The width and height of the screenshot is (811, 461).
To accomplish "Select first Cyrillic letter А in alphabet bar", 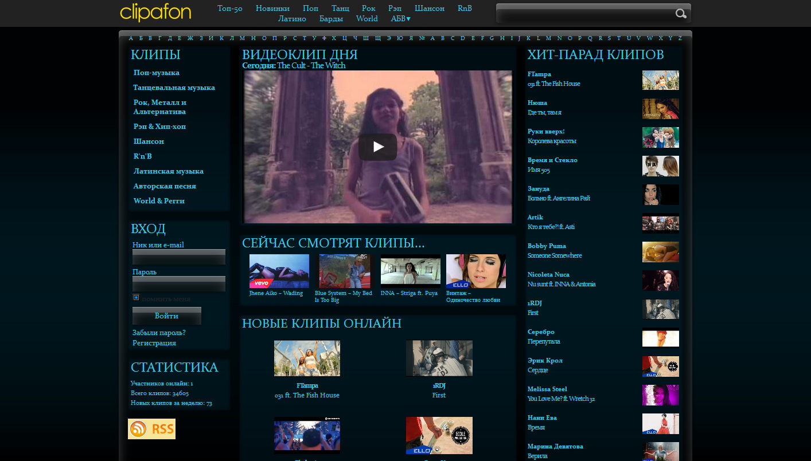I will [x=131, y=38].
